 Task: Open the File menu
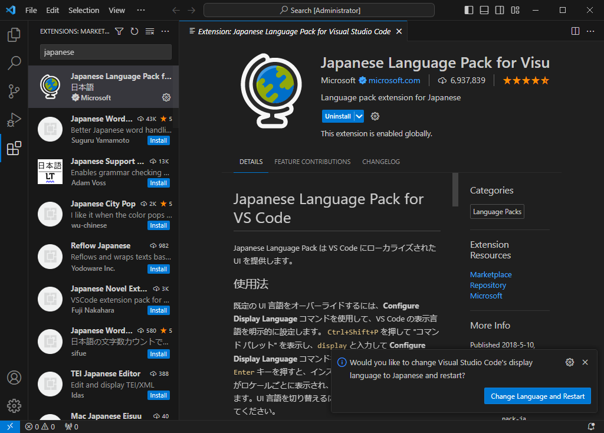31,10
